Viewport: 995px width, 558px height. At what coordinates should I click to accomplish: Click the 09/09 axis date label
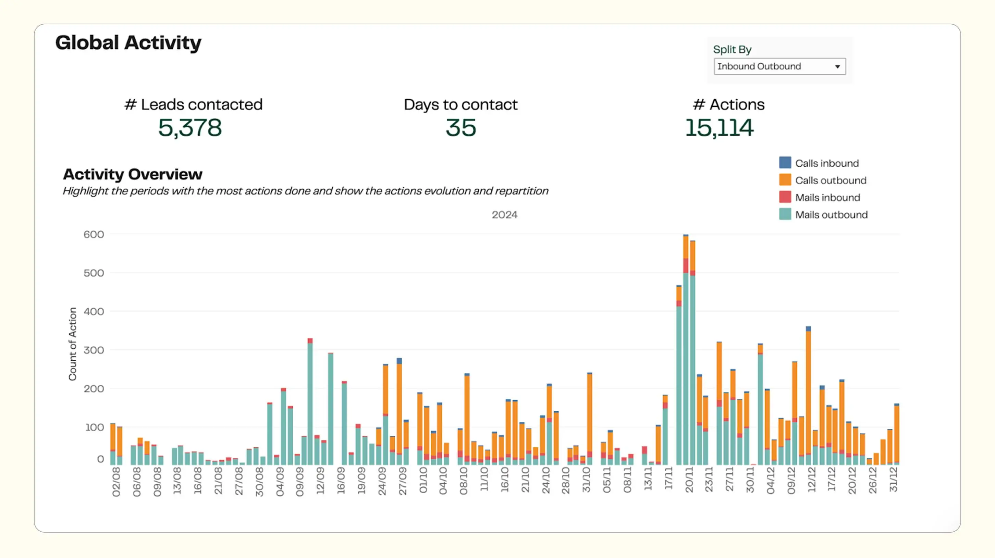(x=300, y=481)
